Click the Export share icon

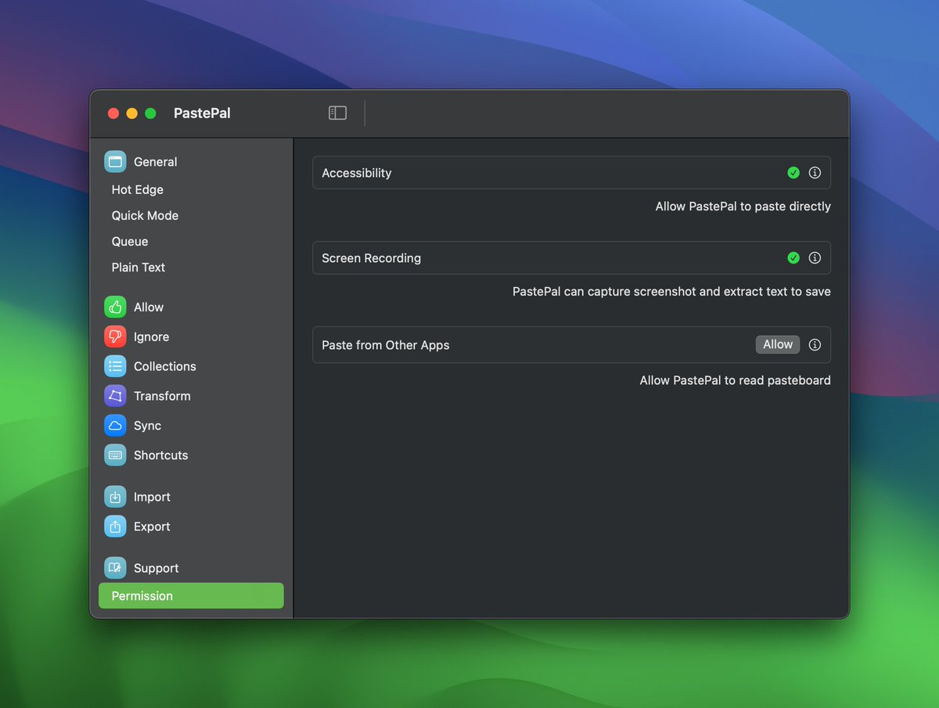(115, 527)
